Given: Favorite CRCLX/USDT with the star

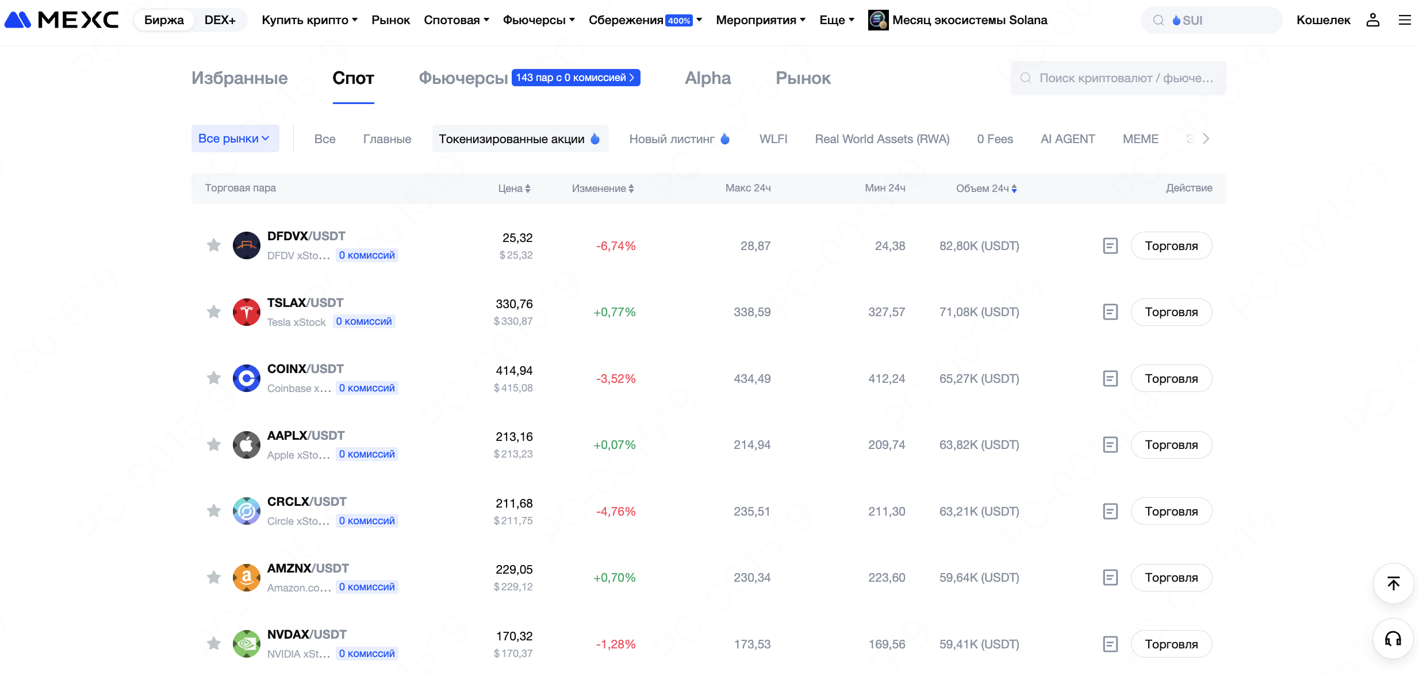Looking at the screenshot, I should 214,511.
